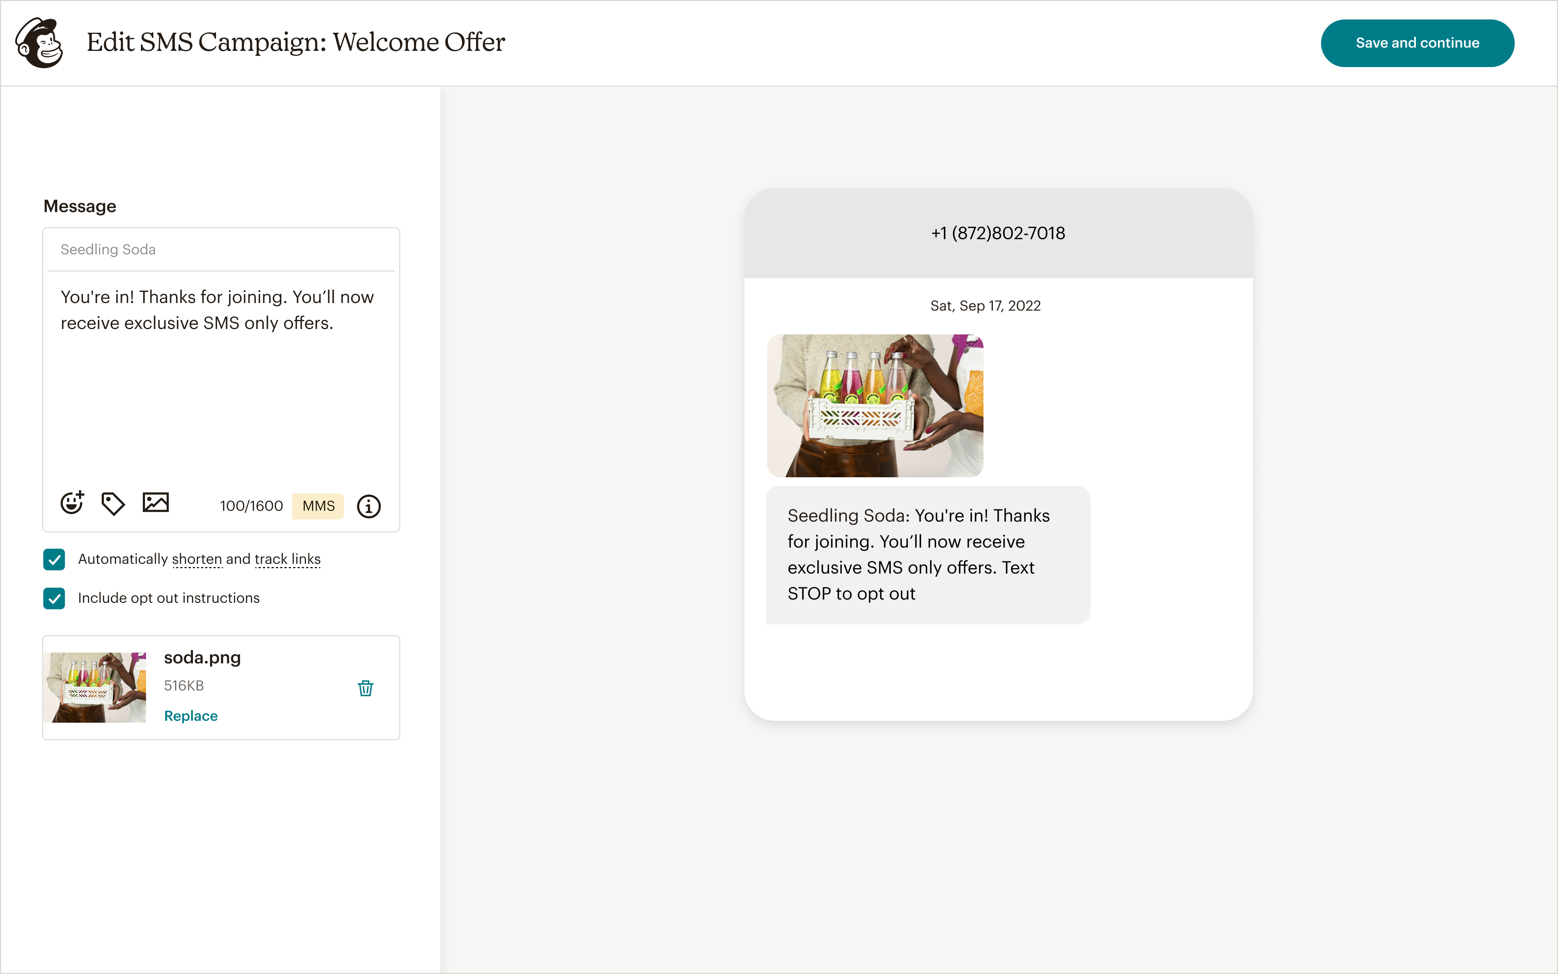This screenshot has width=1558, height=974.
Task: Click the Mailchimp Freddie logo
Action: click(x=40, y=43)
